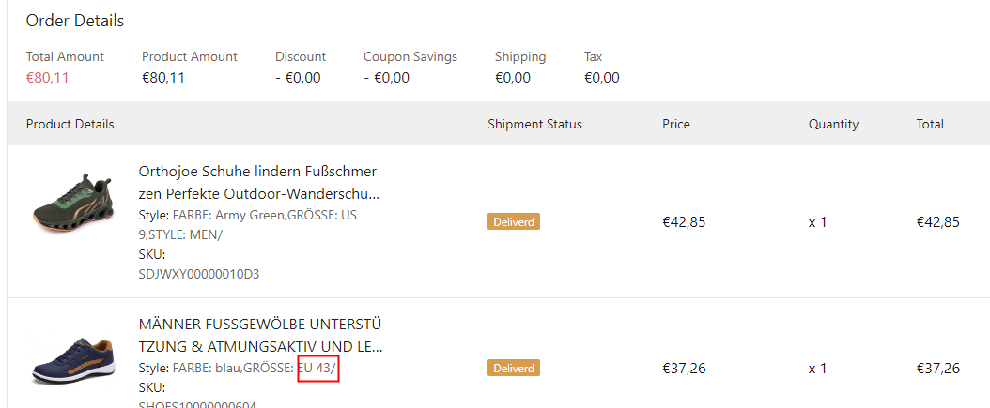990x408 pixels.
Task: Click the Deliverd badge for Orthojoe shoes
Action: pos(514,222)
